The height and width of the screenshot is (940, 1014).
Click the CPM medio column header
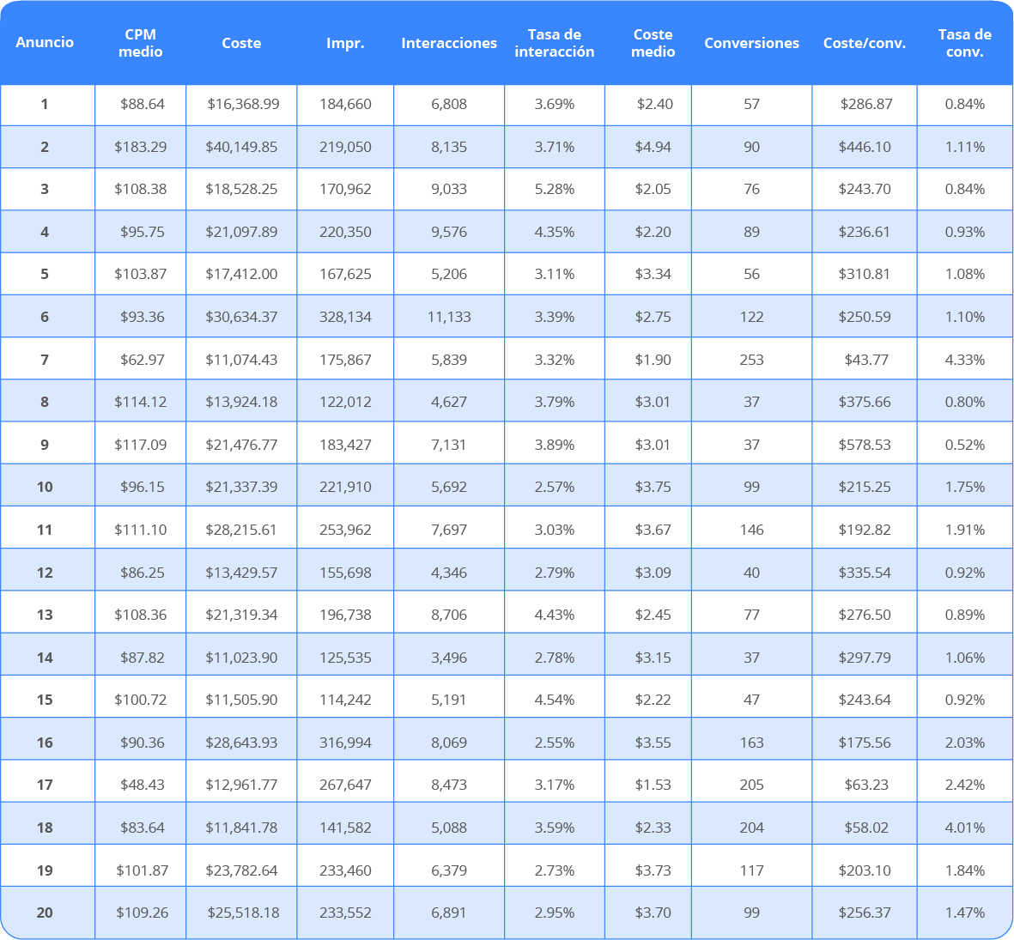tap(140, 43)
